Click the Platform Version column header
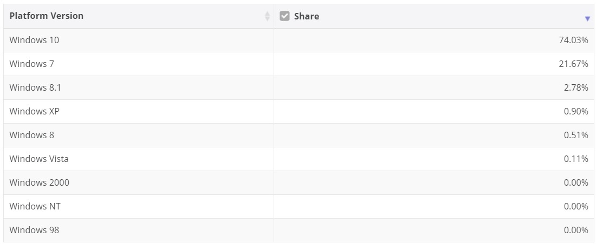Image resolution: width=596 pixels, height=244 pixels. click(x=47, y=16)
